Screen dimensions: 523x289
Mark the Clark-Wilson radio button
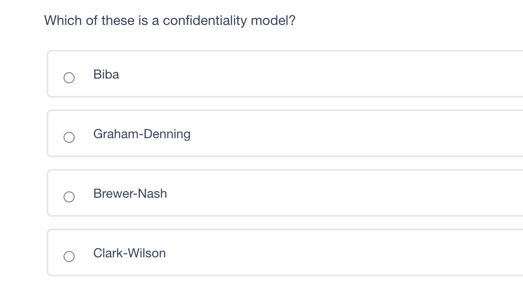pyautogui.click(x=69, y=256)
